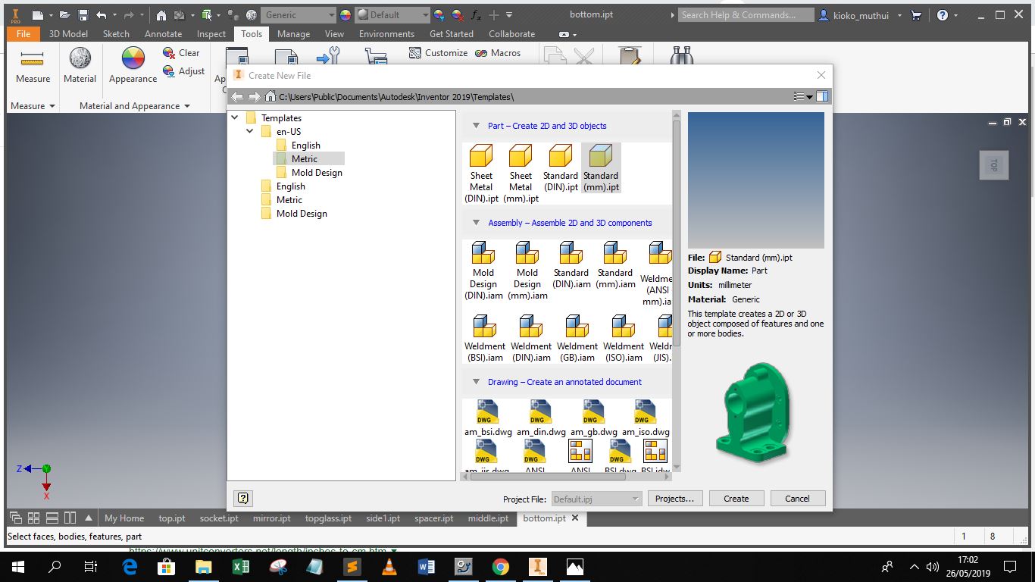Screen dimensions: 1035x582
Task: Collapse the Templates root folder
Action: pos(235,118)
